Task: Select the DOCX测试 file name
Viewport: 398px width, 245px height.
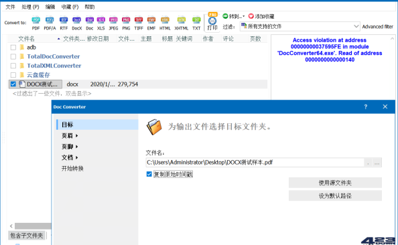Action: point(42,84)
